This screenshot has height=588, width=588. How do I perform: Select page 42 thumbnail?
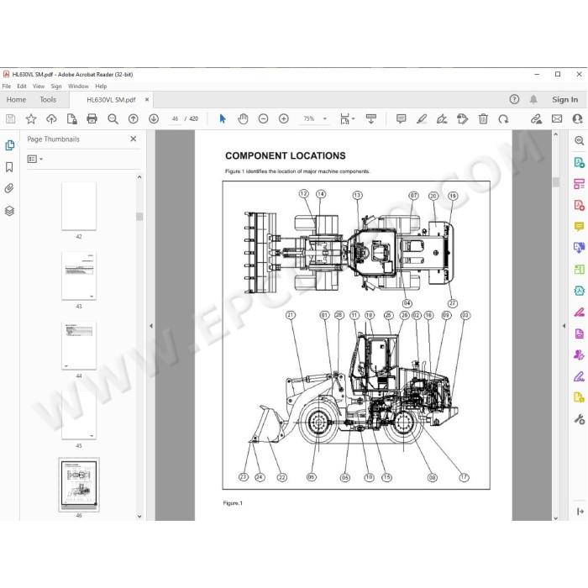pyautogui.click(x=79, y=206)
